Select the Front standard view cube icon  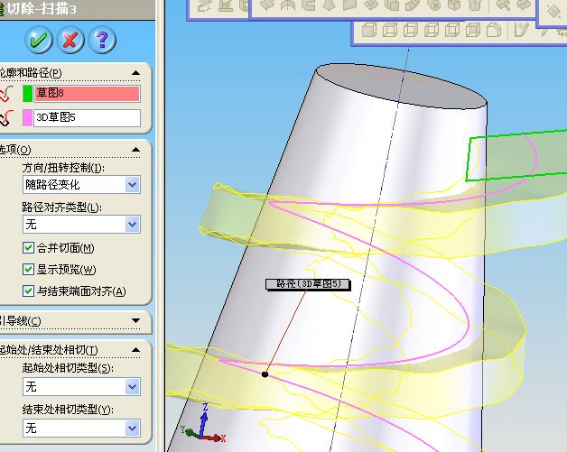click(x=369, y=30)
